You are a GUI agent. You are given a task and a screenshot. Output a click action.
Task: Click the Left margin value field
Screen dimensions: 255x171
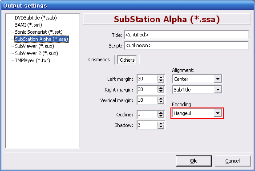coord(147,79)
